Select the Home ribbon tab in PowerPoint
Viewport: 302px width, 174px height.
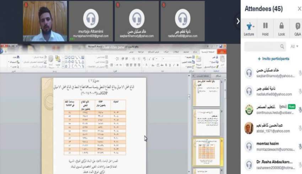coord(208,52)
